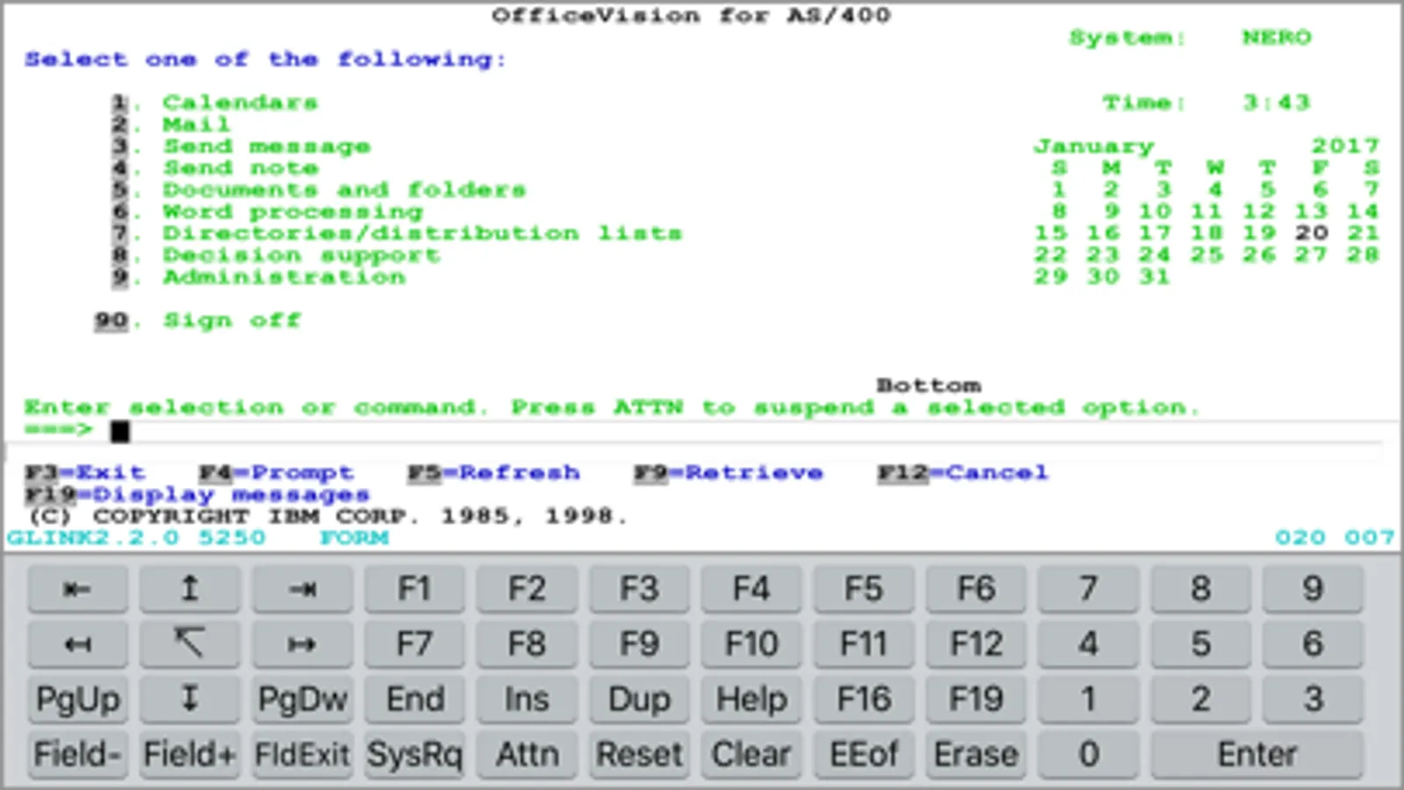Tap the F4 key on keypad
The width and height of the screenshot is (1404, 790).
(x=752, y=589)
